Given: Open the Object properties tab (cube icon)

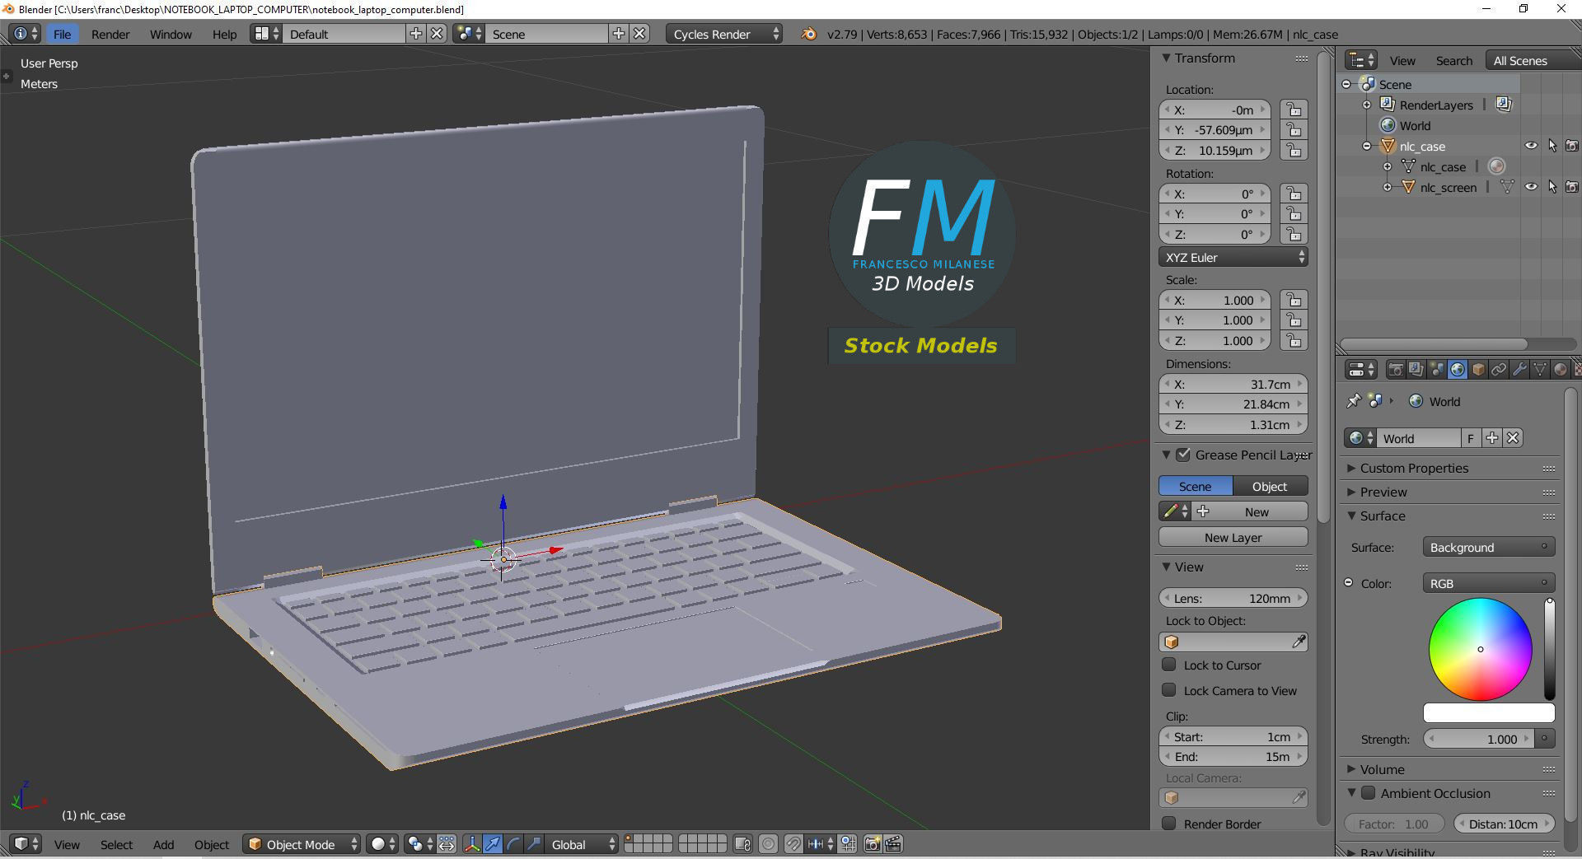Looking at the screenshot, I should pyautogui.click(x=1478, y=370).
